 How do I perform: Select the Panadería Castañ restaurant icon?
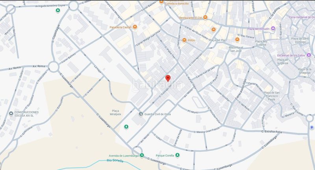pos(135,27)
